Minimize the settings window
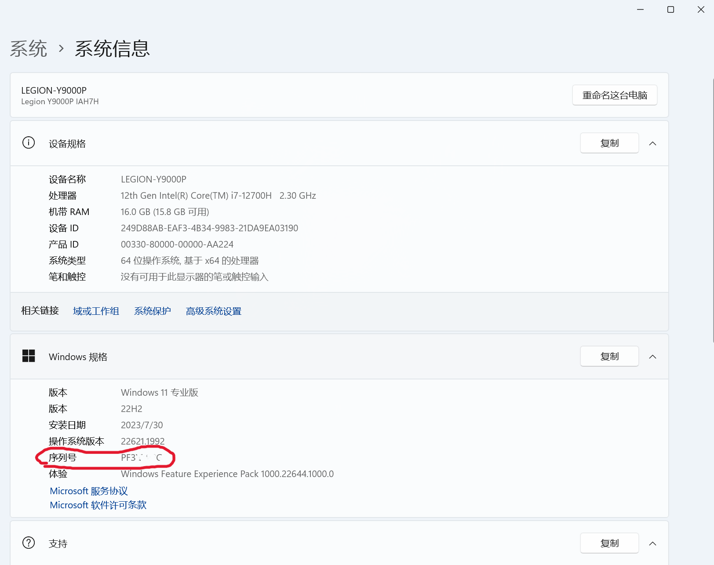The image size is (714, 565). (641, 9)
